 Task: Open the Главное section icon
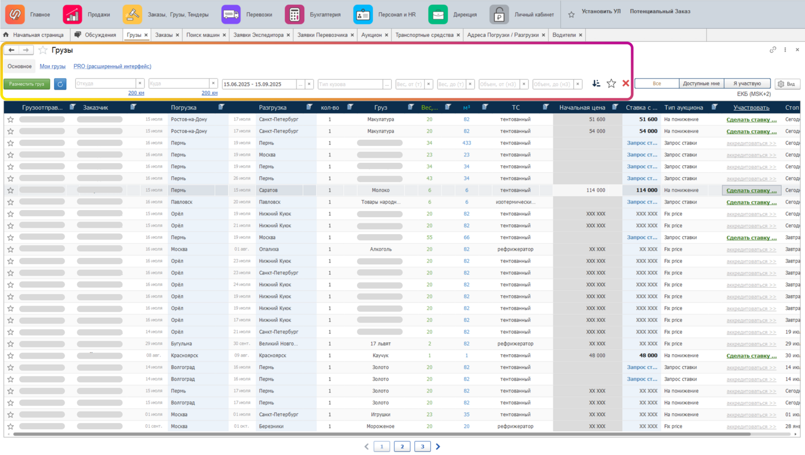(x=15, y=14)
